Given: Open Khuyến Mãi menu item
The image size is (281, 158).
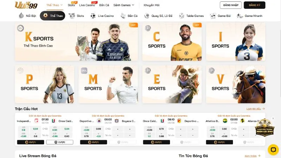Looking at the screenshot, I should [152, 5].
